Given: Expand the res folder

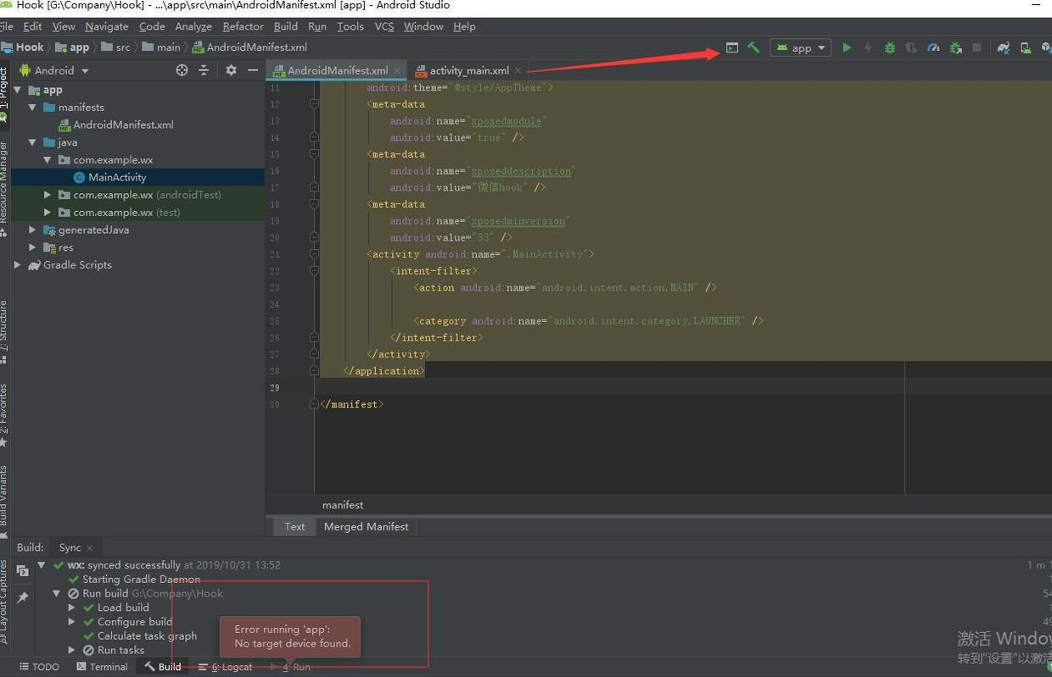Looking at the screenshot, I should click(32, 247).
